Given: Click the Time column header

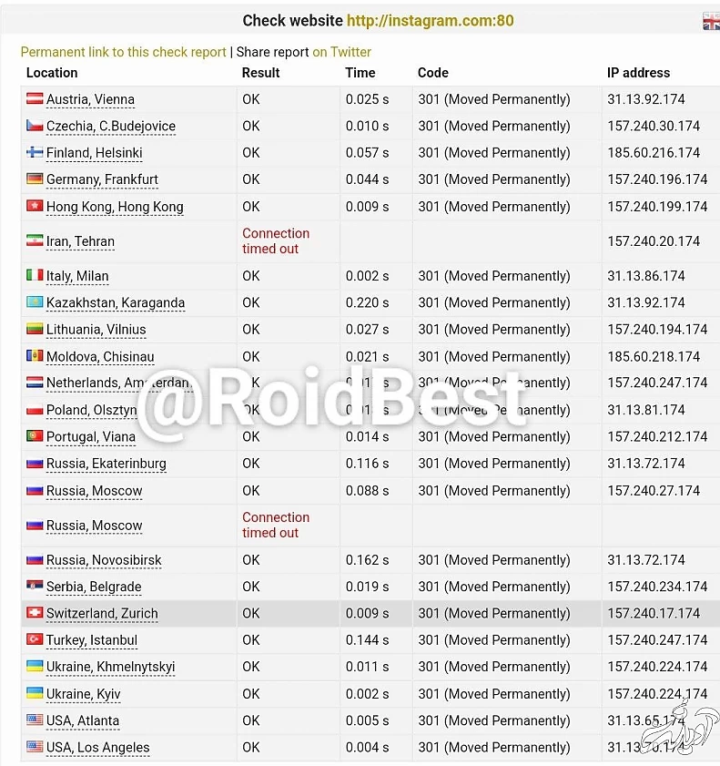Looking at the screenshot, I should tap(360, 73).
